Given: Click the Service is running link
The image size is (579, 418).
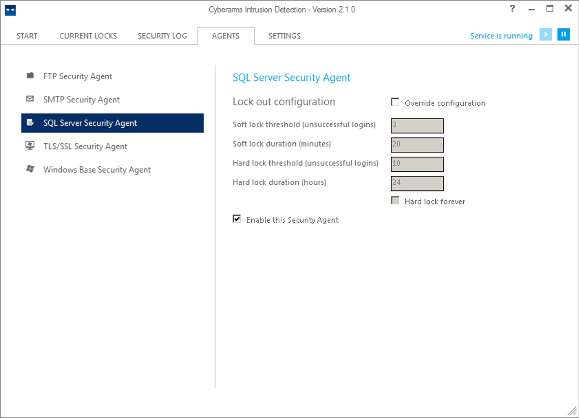Looking at the screenshot, I should 501,35.
